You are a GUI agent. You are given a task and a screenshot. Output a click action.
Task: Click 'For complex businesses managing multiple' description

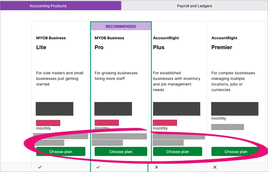[x=233, y=81]
